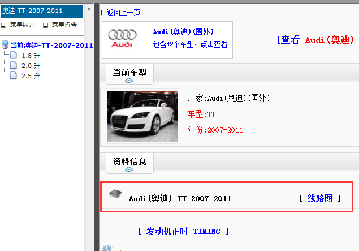Click 包含42个车型，点击查看 link
Screen dimensions: 359x251
point(191,44)
